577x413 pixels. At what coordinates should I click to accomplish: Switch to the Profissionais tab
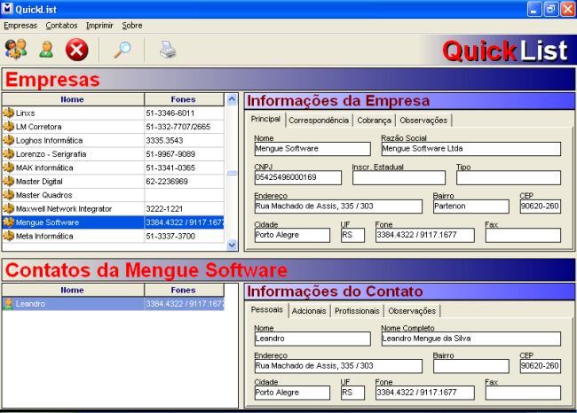click(357, 311)
